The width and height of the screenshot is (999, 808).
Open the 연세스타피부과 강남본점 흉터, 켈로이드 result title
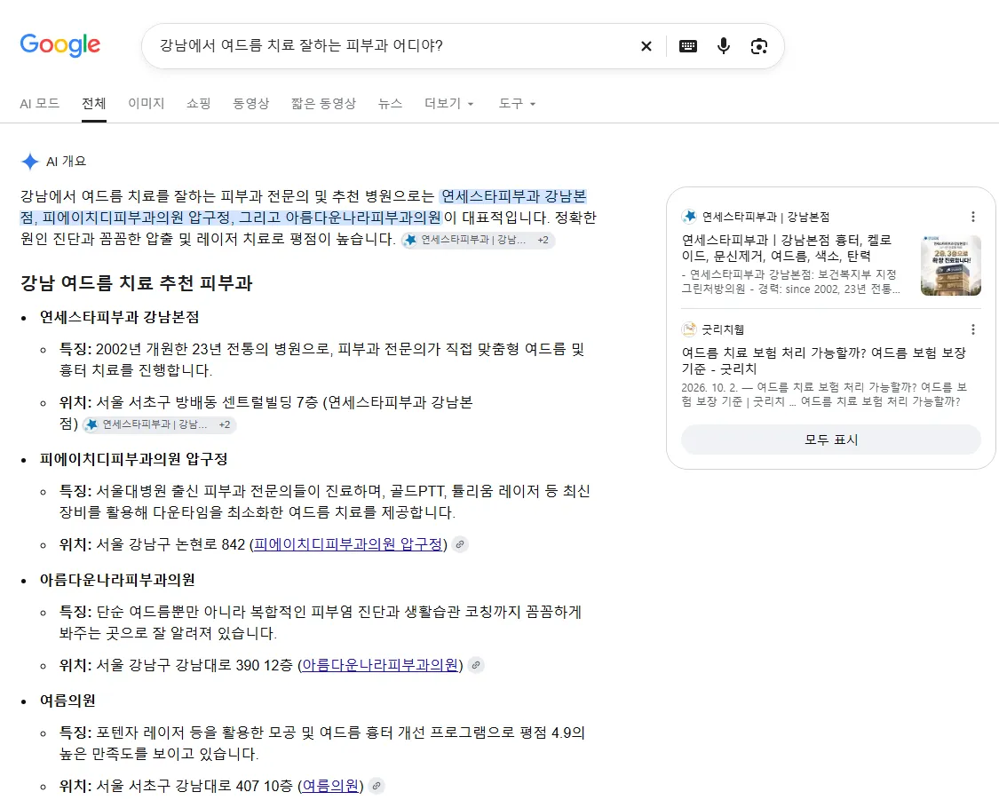pos(786,248)
